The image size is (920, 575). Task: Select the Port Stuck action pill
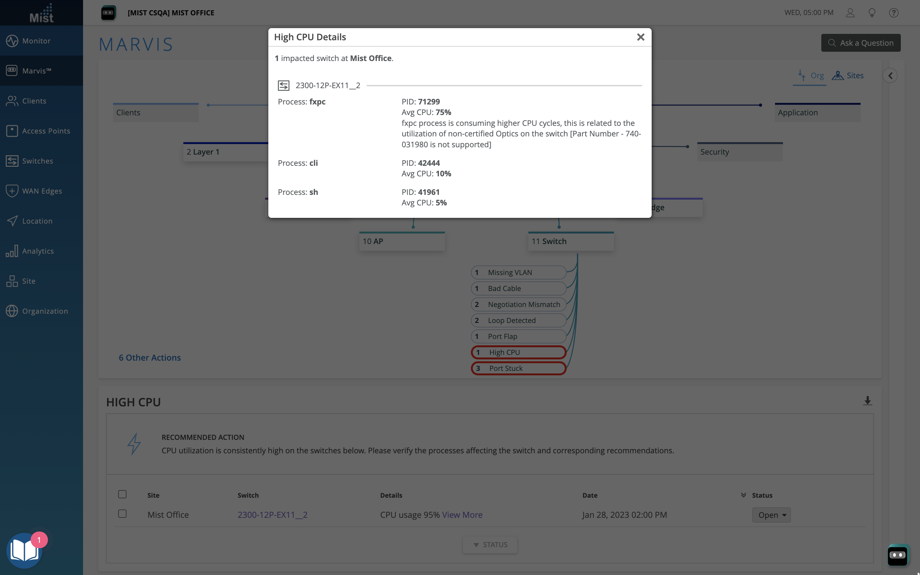[x=518, y=368]
